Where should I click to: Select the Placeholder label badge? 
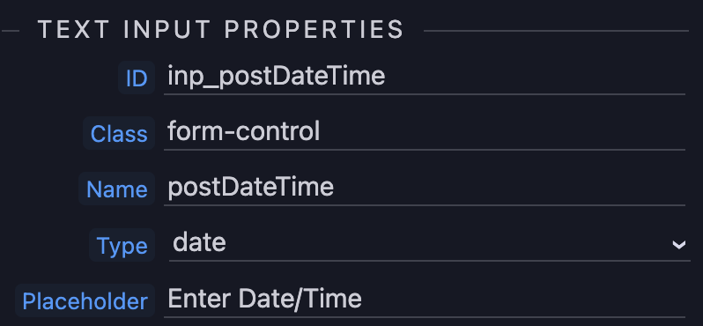[x=85, y=300]
